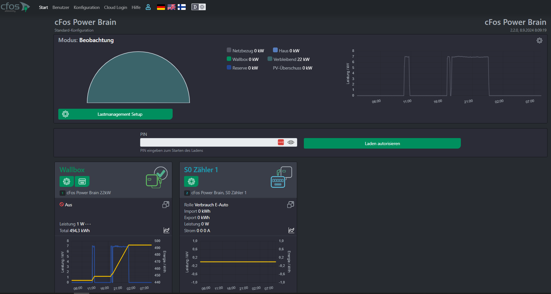Expand S0 Zähler 1 tile in window

point(290,204)
